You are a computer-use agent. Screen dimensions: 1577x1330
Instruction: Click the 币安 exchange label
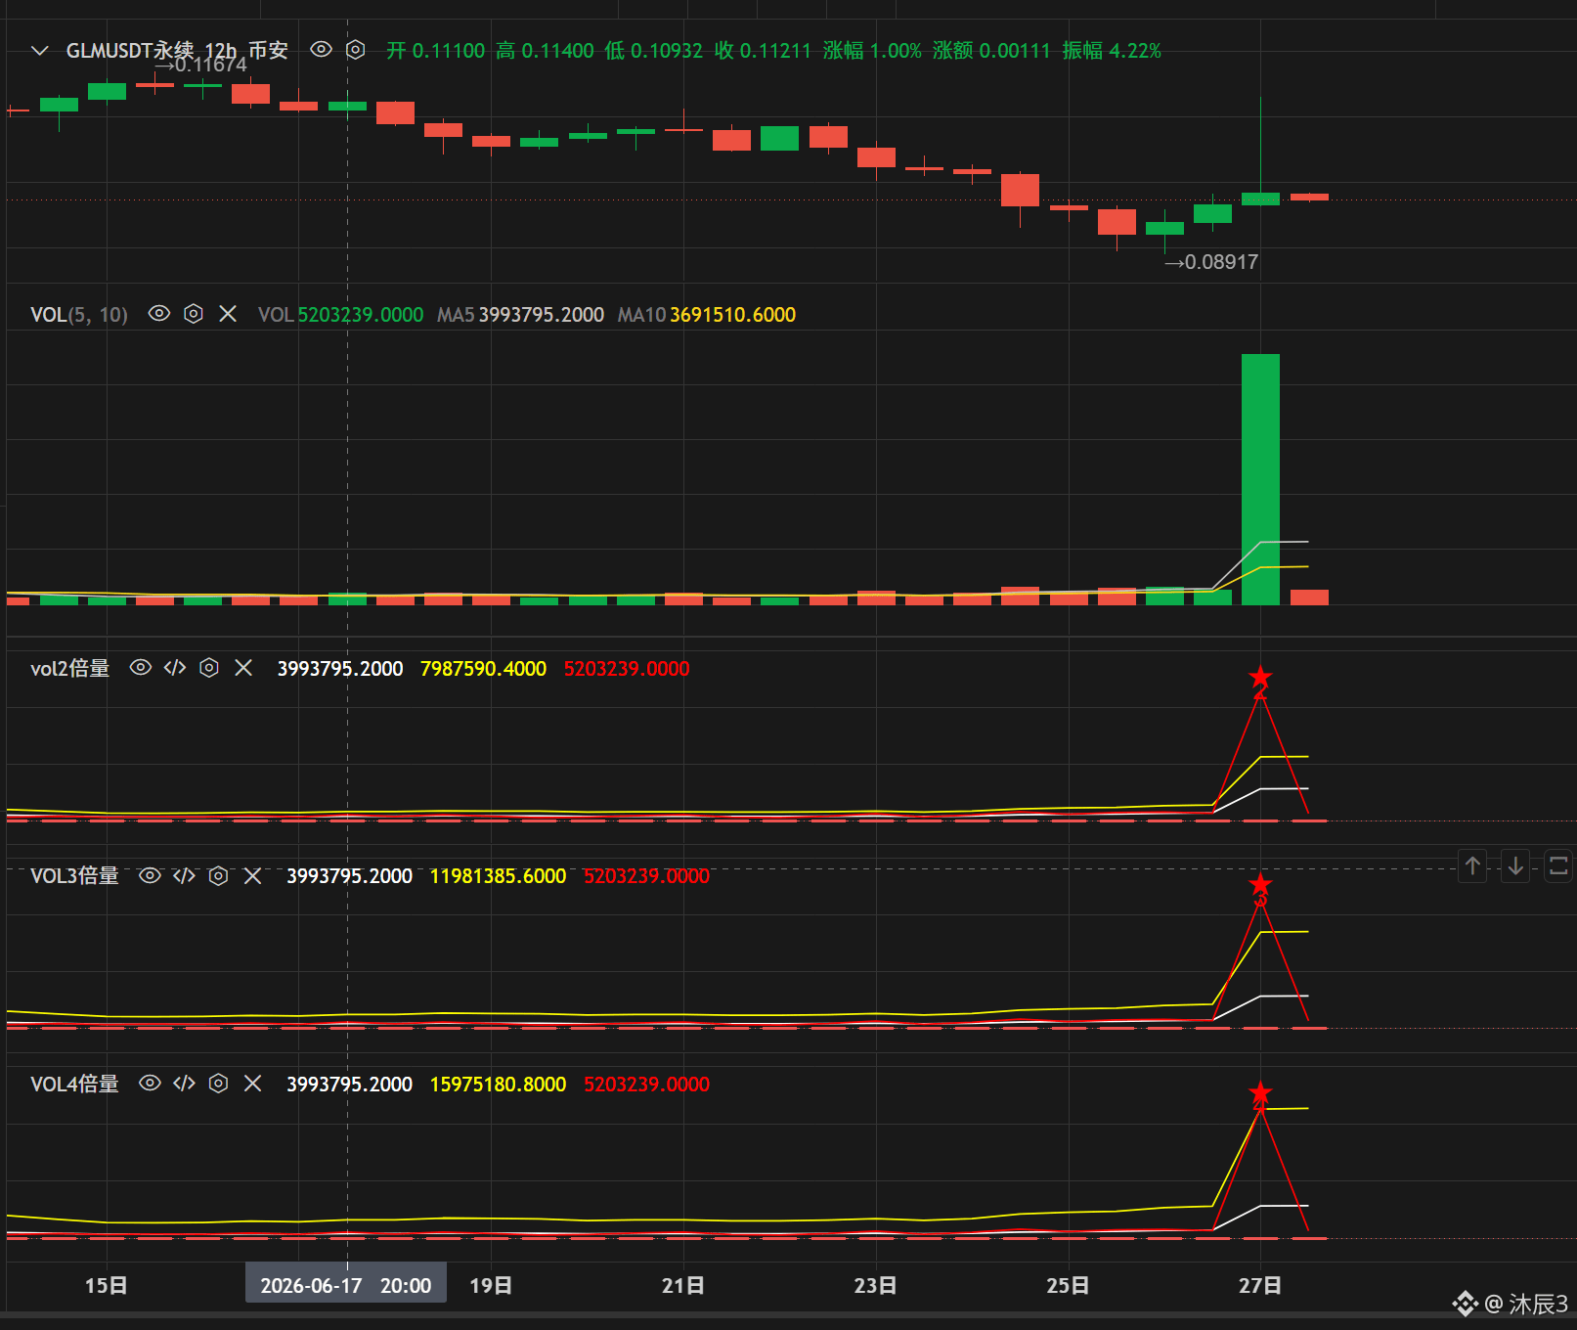[268, 50]
